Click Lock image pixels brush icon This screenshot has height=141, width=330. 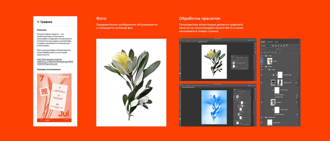point(268,52)
